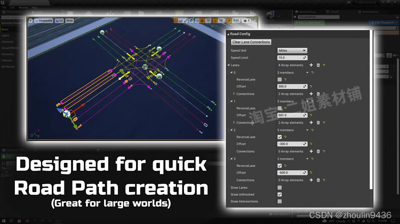Open the viewport Show menu
This screenshot has width=400, height=224.
[x=69, y=21]
